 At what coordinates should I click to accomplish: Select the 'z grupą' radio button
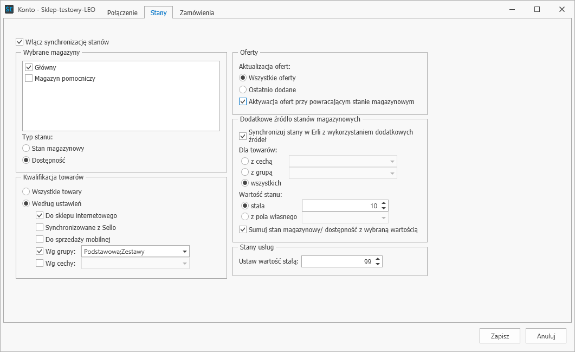point(245,172)
